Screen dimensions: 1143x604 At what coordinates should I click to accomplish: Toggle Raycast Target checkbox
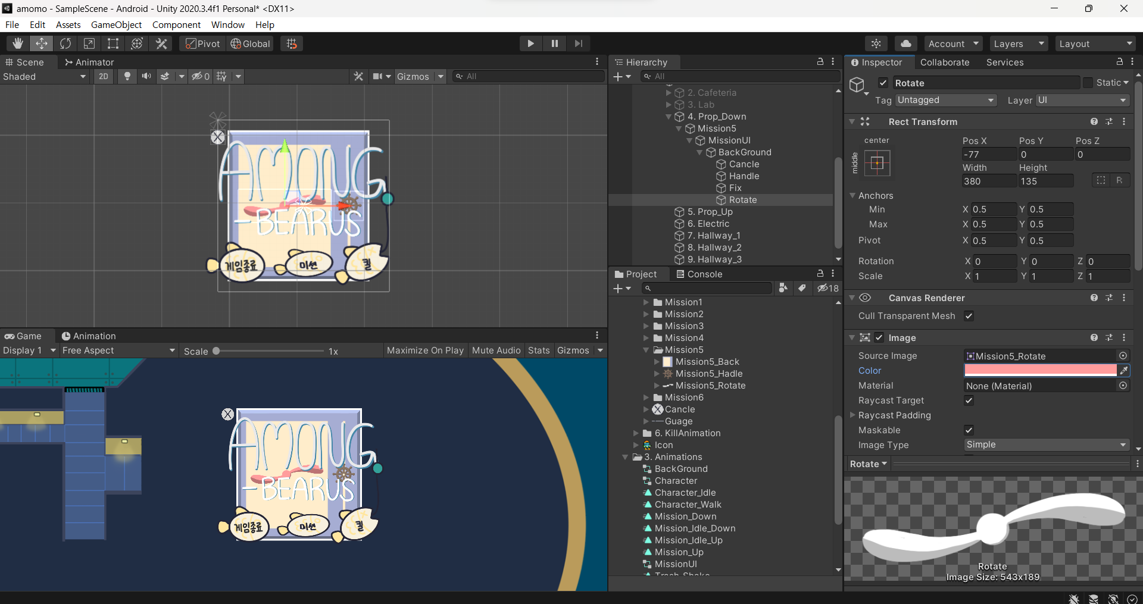pos(969,400)
